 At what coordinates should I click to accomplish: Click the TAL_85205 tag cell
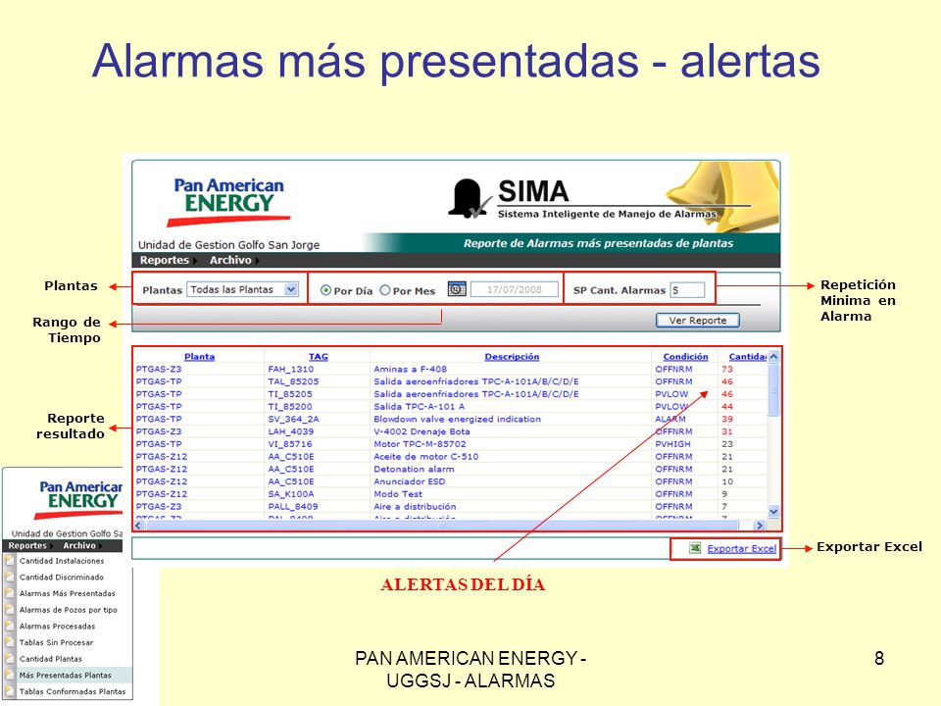(x=293, y=381)
